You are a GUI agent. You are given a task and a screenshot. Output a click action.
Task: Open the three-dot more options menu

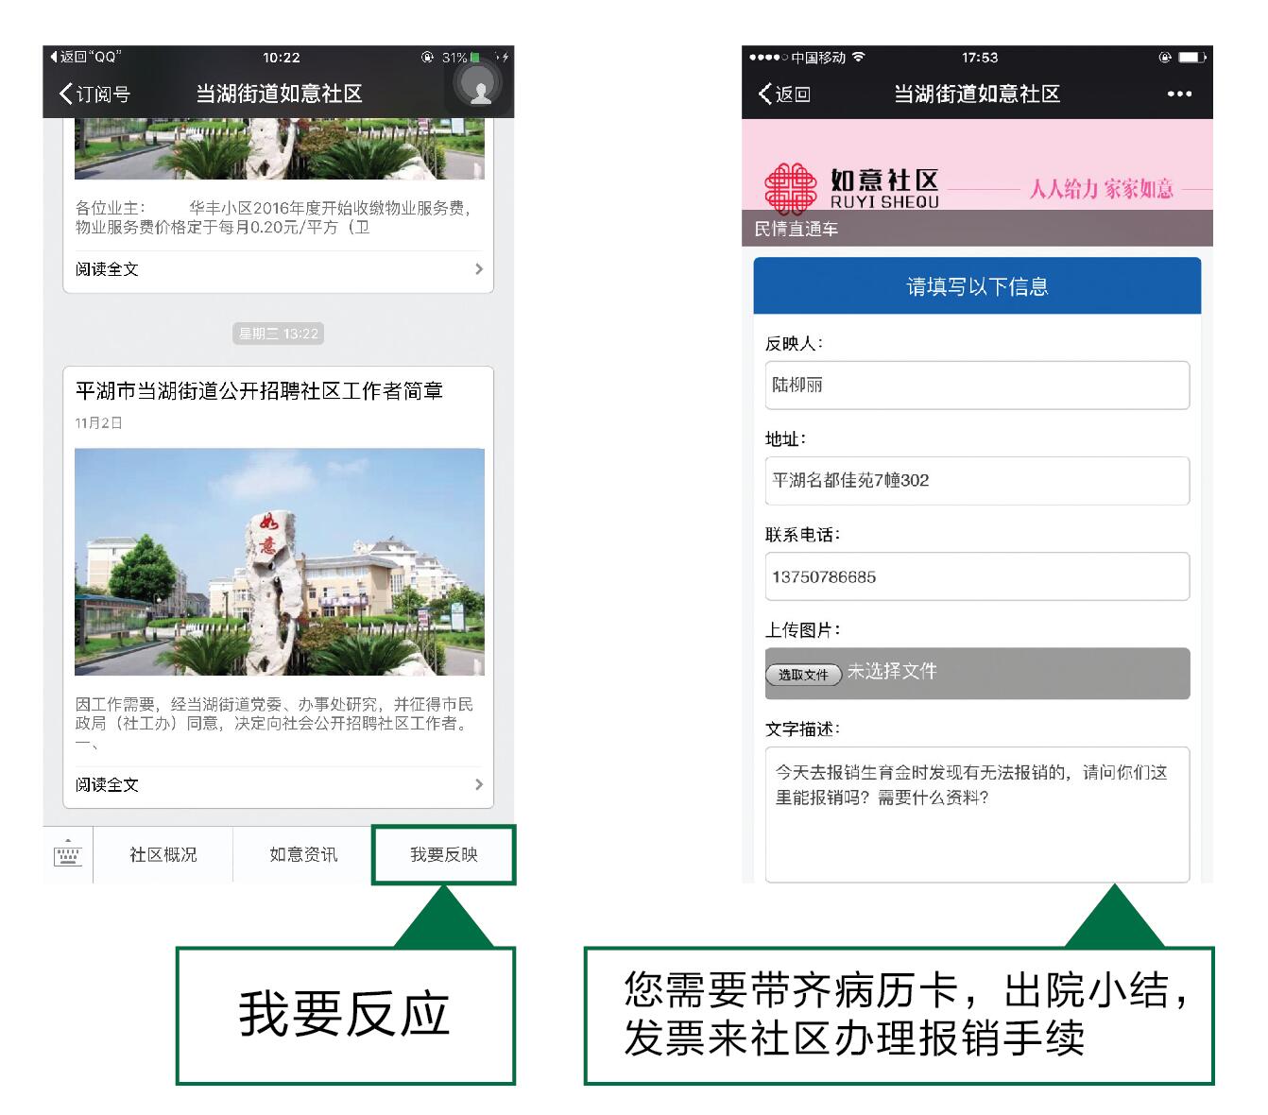(1179, 94)
